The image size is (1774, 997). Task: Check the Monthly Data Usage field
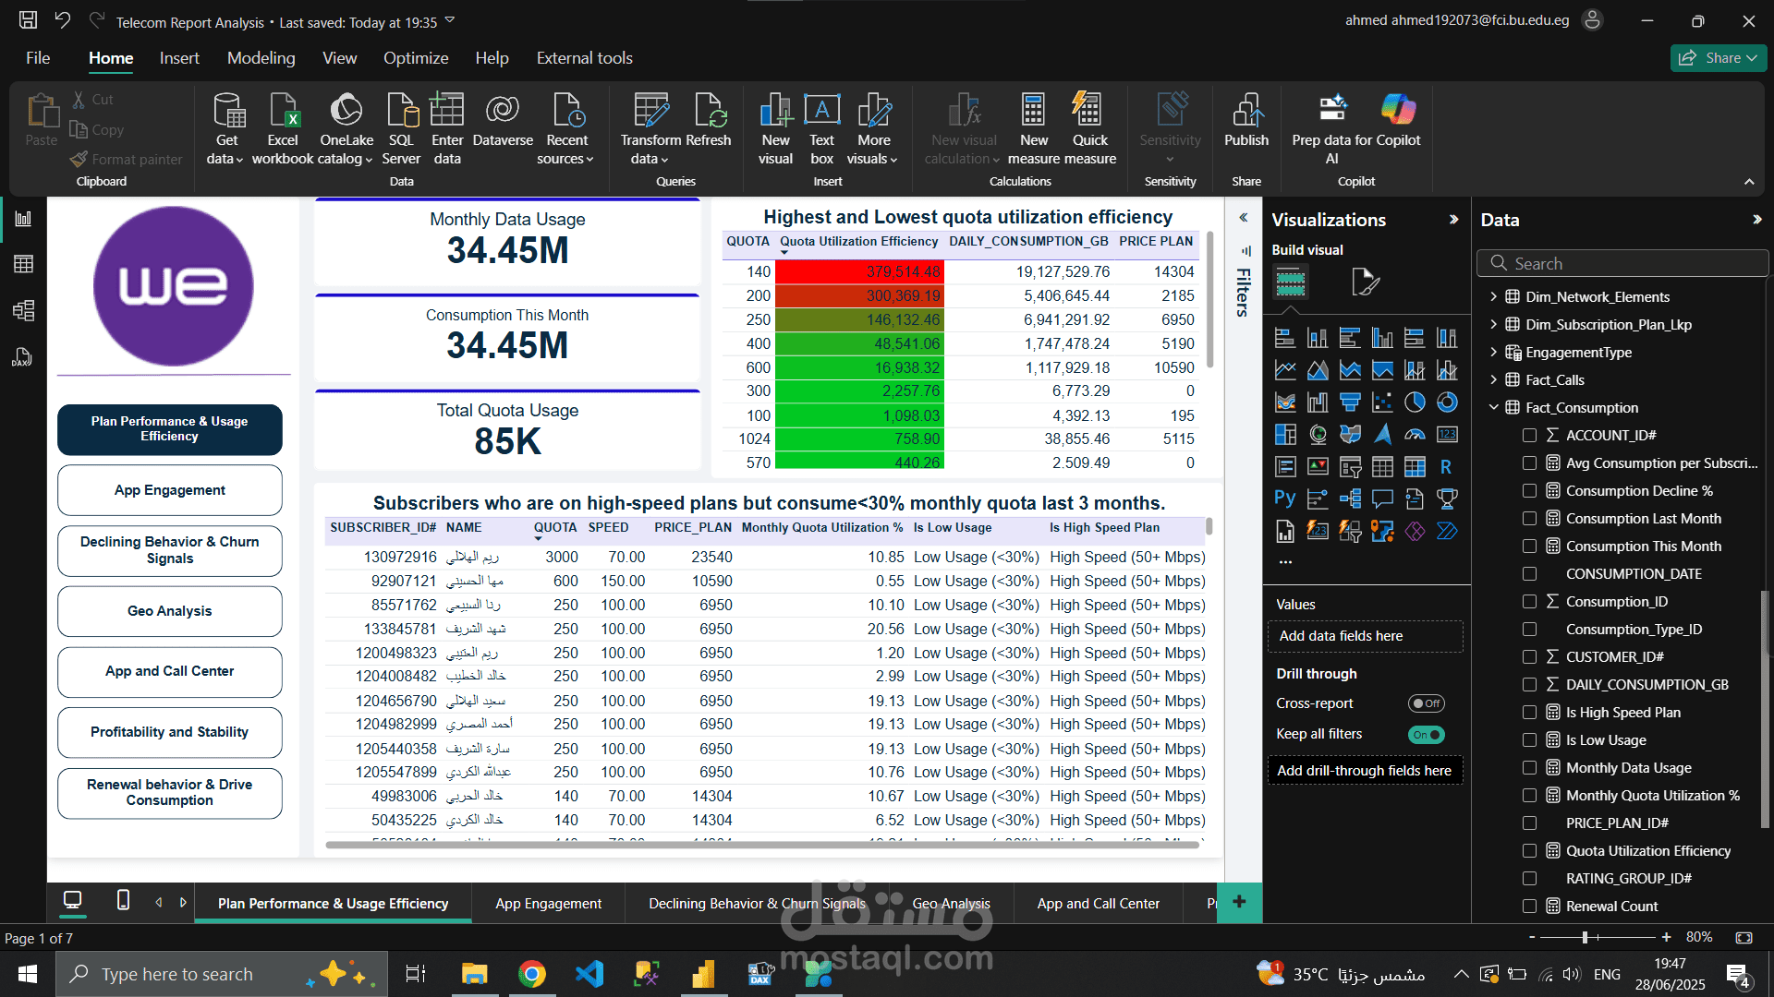1529,767
